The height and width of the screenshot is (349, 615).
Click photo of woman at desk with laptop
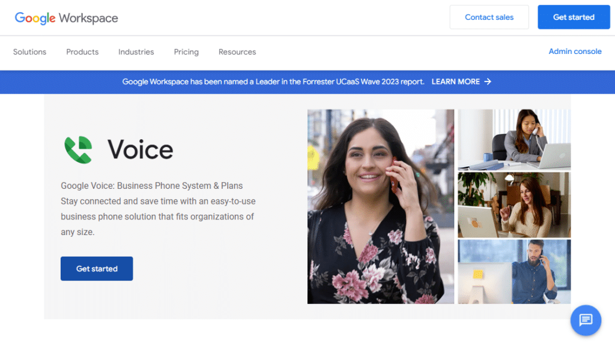point(514,140)
